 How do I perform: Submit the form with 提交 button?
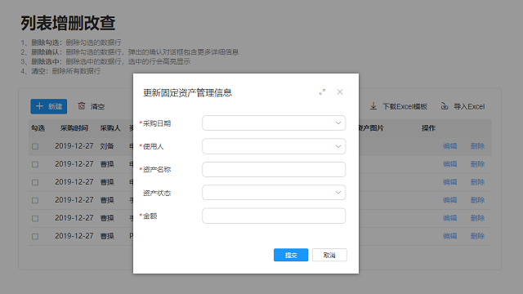click(x=291, y=255)
